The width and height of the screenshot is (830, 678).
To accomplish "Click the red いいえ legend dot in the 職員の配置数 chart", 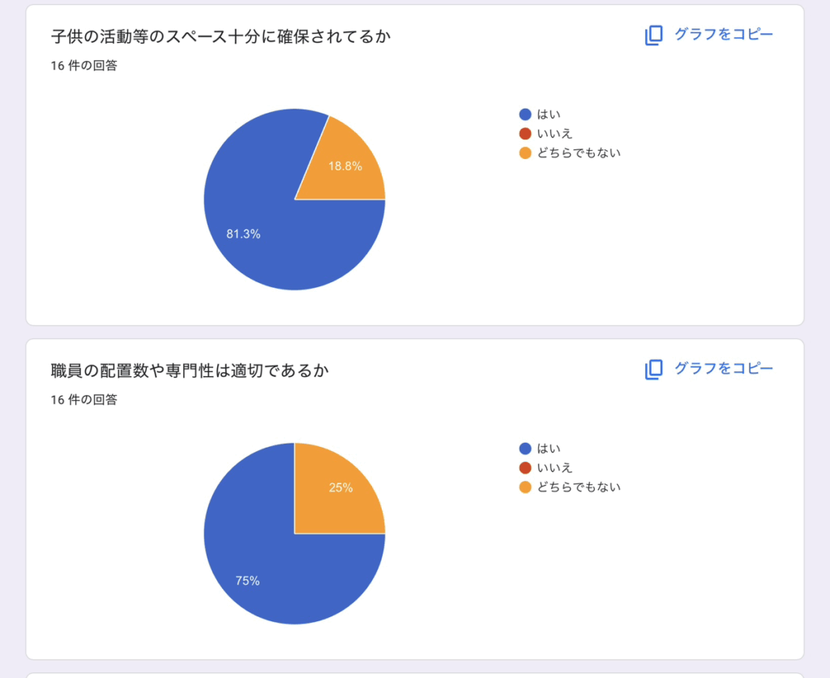I will [x=525, y=467].
